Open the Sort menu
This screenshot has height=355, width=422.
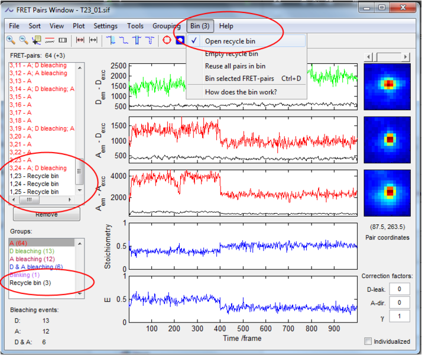35,26
